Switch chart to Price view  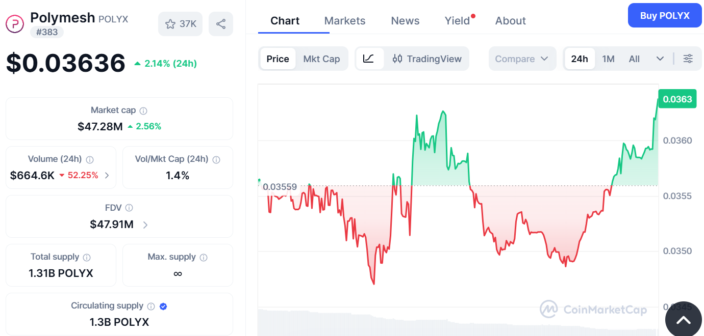(x=278, y=59)
